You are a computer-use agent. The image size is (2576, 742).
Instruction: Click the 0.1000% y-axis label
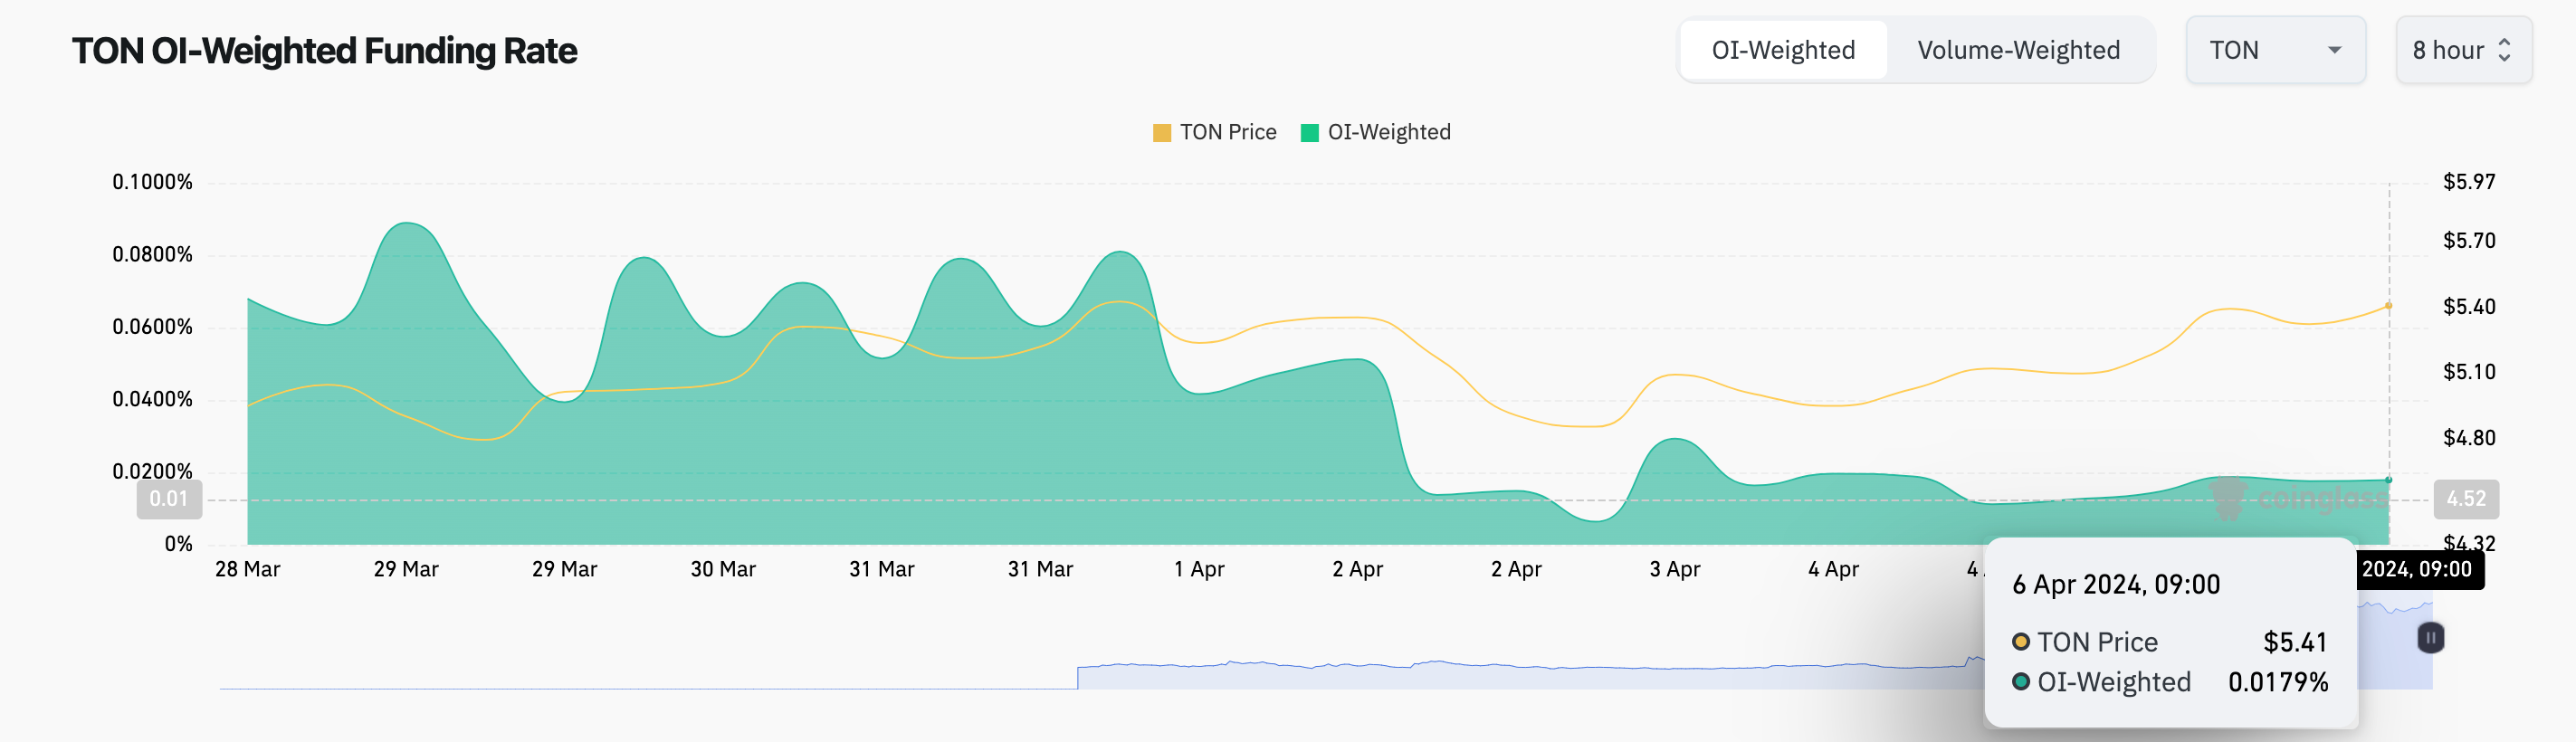tap(152, 182)
